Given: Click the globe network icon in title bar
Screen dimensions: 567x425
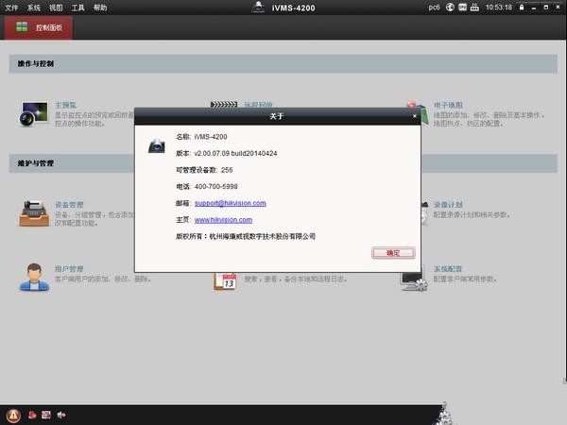Looking at the screenshot, I should [450, 8].
